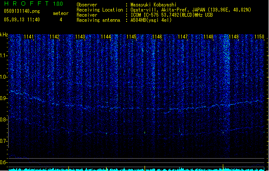Click the bright meteor burst below the 1149 marker
Screen dimensions: 269x171
pos(227,53)
